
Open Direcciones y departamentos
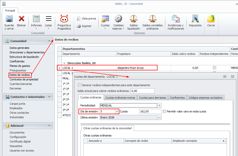tap(27, 52)
